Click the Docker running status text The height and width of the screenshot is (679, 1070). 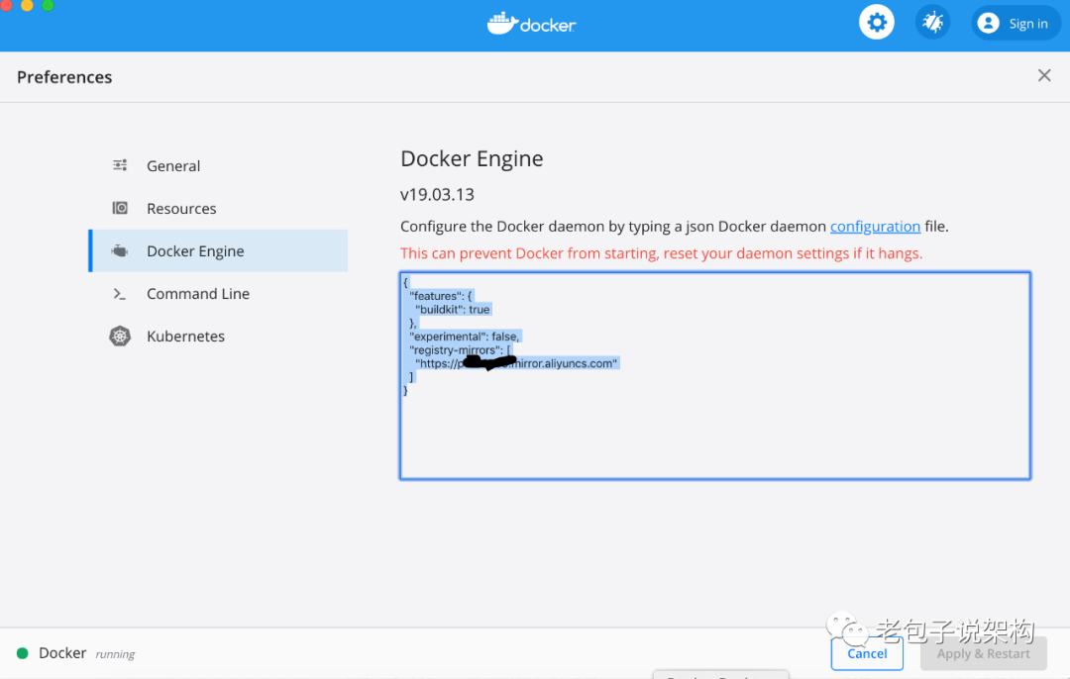coord(86,653)
